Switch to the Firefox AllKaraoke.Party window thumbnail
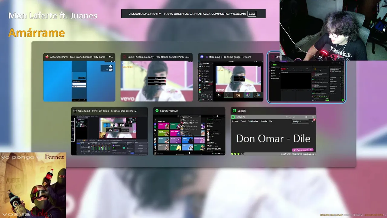 pos(79,78)
